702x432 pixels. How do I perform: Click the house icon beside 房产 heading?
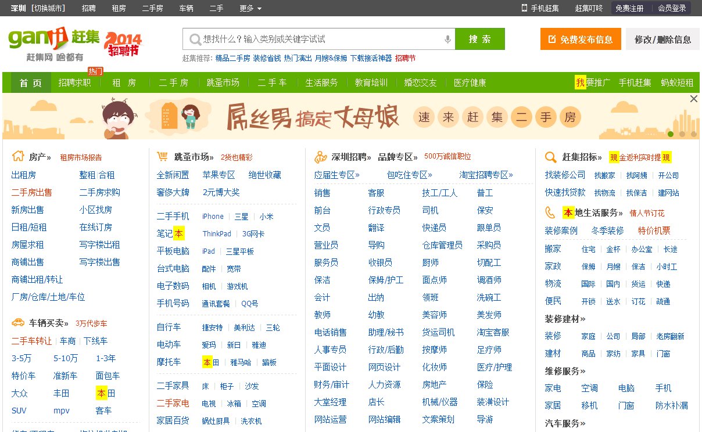17,156
